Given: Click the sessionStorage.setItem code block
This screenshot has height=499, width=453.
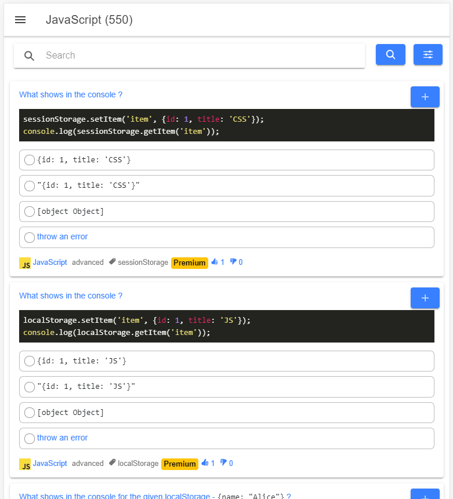Looking at the screenshot, I should (x=226, y=125).
